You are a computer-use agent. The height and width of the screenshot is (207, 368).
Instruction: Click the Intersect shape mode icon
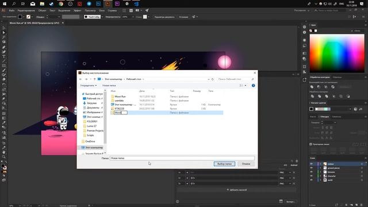pos(326,87)
